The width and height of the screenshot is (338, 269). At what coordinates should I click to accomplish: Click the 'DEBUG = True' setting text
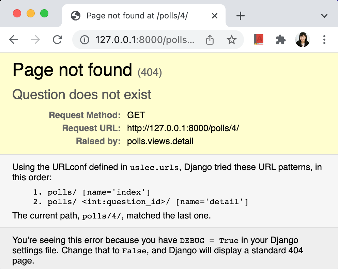209,241
